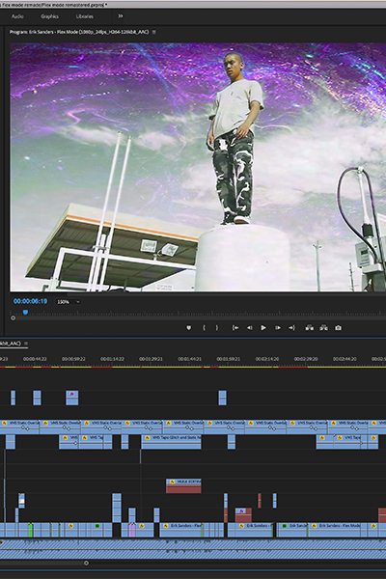The image size is (386, 579).
Task: Select the lavender clip on main video track
Action: tap(132, 530)
